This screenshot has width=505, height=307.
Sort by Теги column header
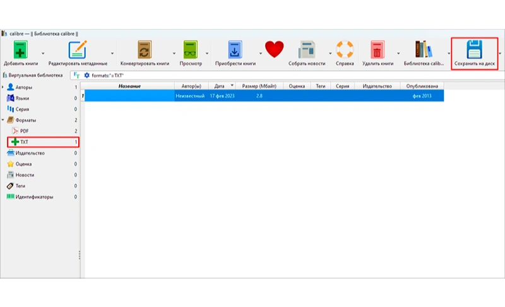(321, 86)
